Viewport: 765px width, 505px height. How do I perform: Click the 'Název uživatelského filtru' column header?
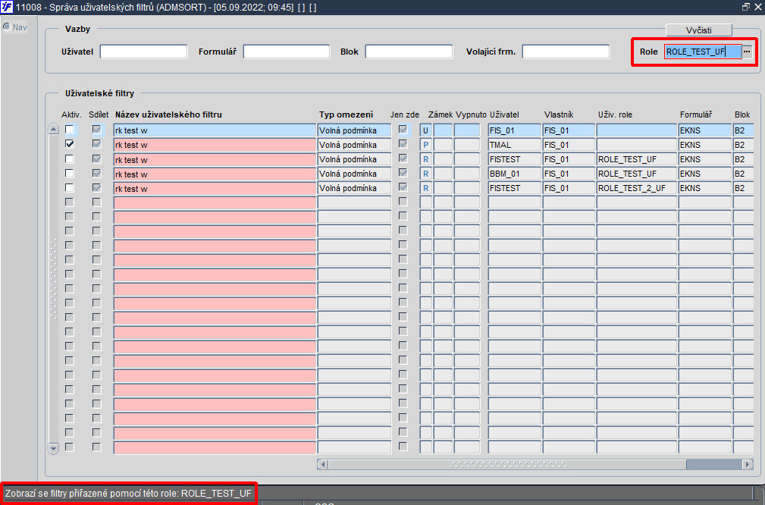168,114
